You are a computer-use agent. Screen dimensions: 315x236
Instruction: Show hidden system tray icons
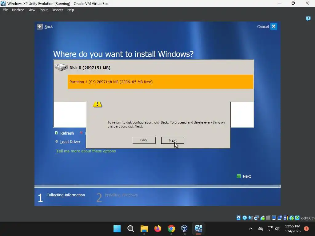pyautogui.click(x=250, y=229)
